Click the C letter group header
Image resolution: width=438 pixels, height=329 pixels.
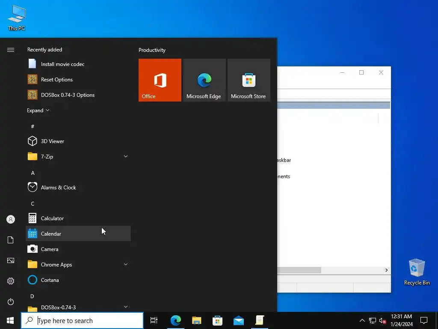pos(33,203)
